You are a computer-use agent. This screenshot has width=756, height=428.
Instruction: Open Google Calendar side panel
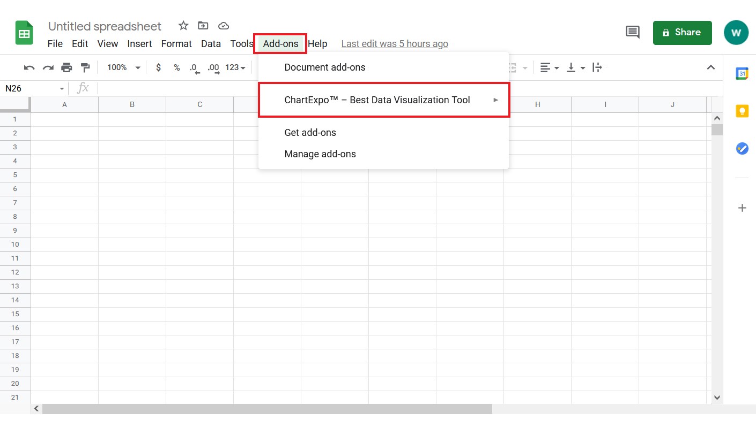click(742, 74)
